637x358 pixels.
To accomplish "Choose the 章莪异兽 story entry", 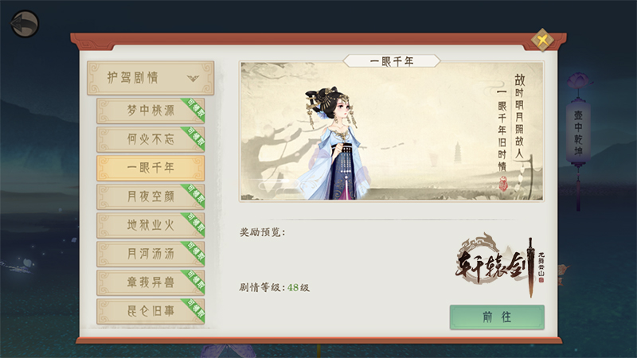I will pos(150,282).
